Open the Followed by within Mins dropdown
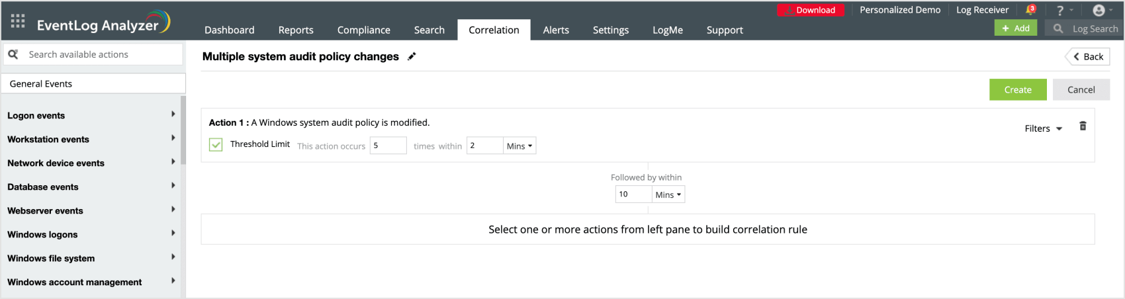 point(668,194)
